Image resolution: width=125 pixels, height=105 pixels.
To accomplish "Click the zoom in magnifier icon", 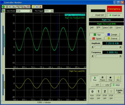I will point(18,7).
